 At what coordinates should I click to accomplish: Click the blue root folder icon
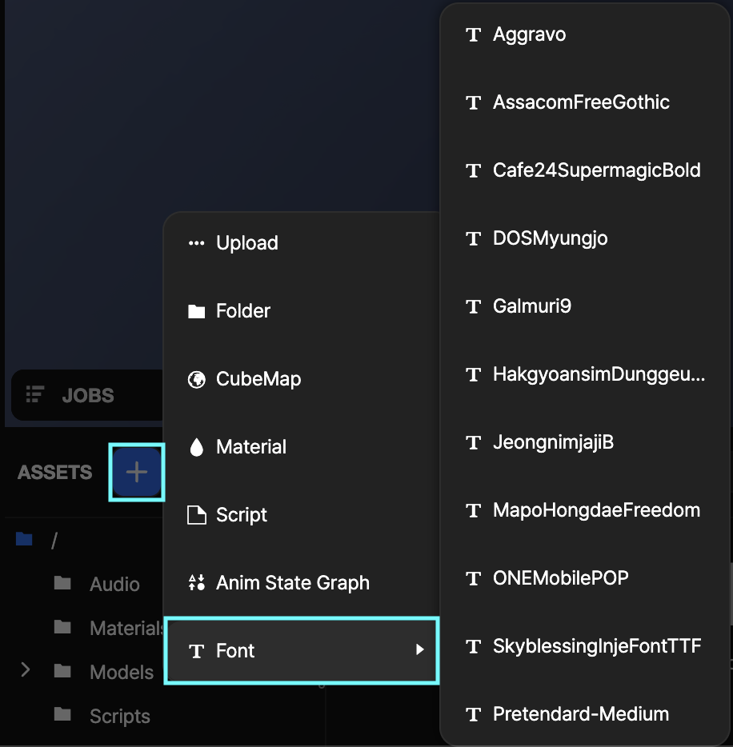tap(23, 539)
